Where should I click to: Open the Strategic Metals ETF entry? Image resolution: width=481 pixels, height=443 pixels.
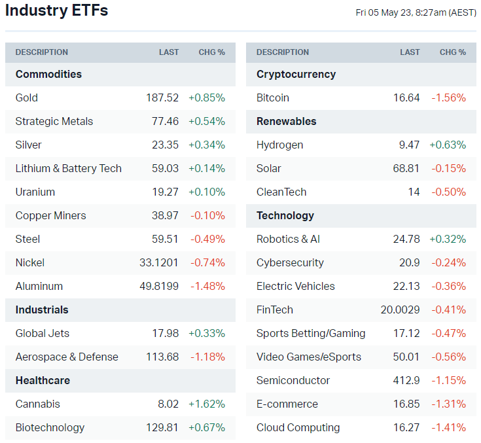(54, 121)
